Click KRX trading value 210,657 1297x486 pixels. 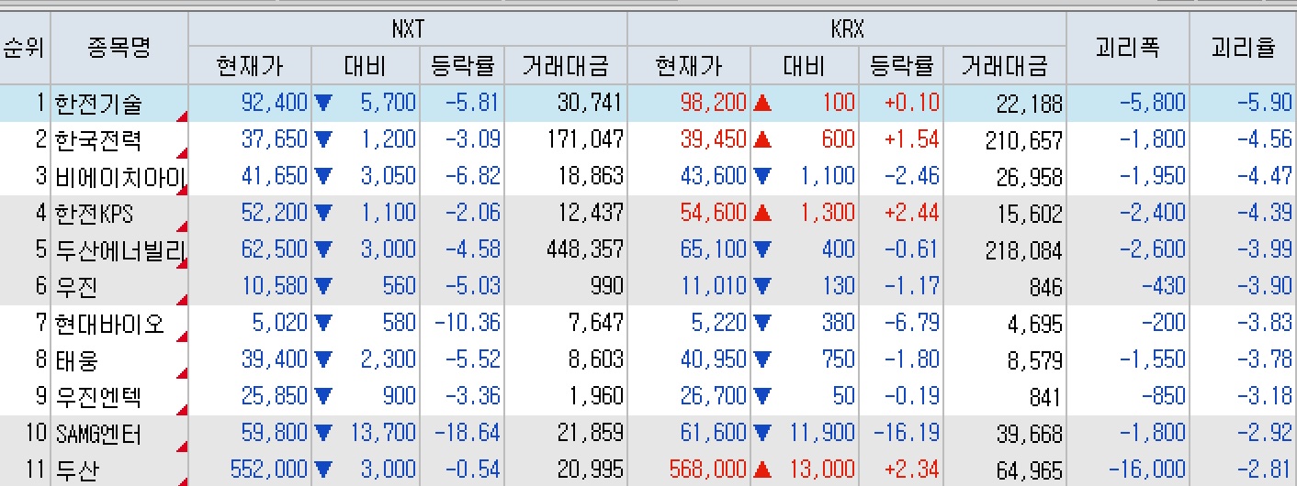click(x=1023, y=141)
